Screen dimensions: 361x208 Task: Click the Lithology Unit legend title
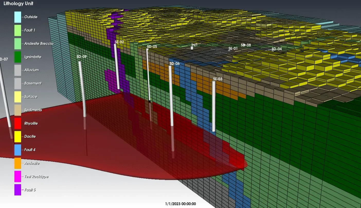(x=18, y=4)
